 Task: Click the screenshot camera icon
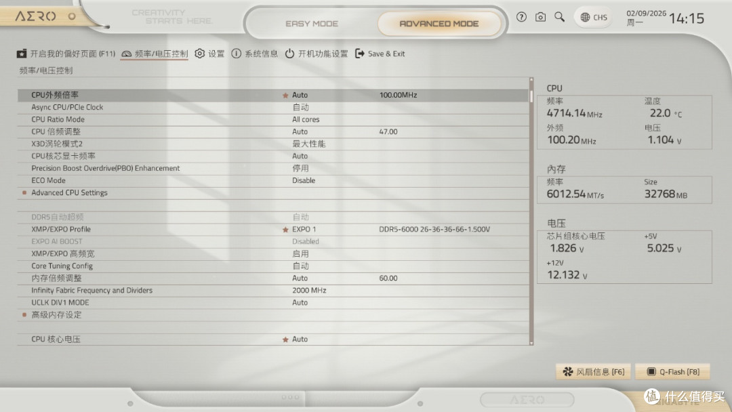click(540, 17)
